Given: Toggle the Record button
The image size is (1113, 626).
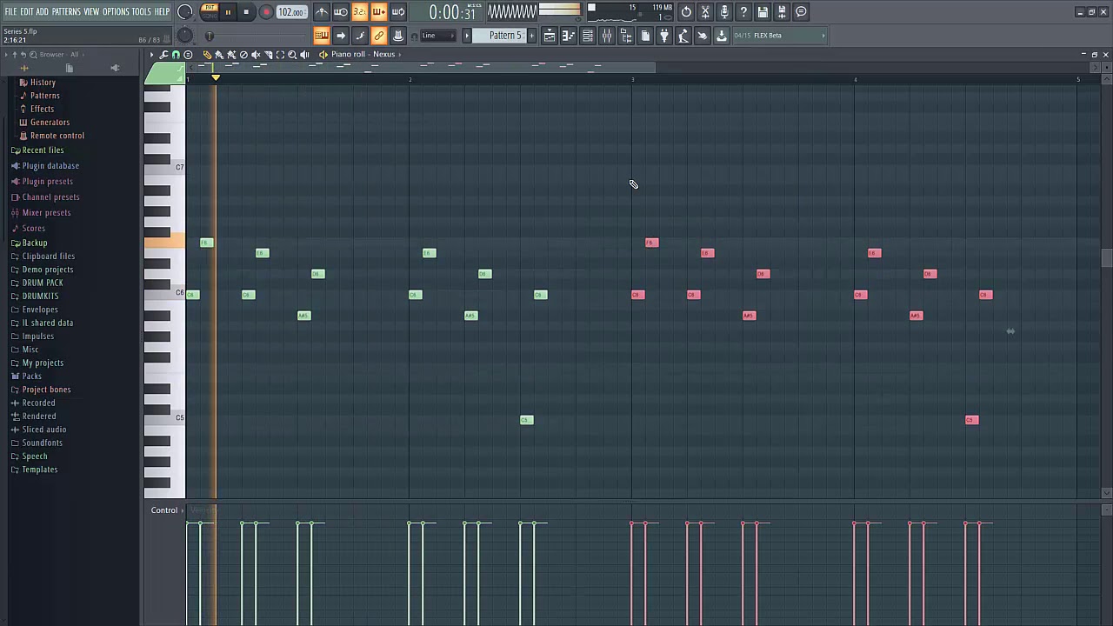Looking at the screenshot, I should pyautogui.click(x=266, y=12).
